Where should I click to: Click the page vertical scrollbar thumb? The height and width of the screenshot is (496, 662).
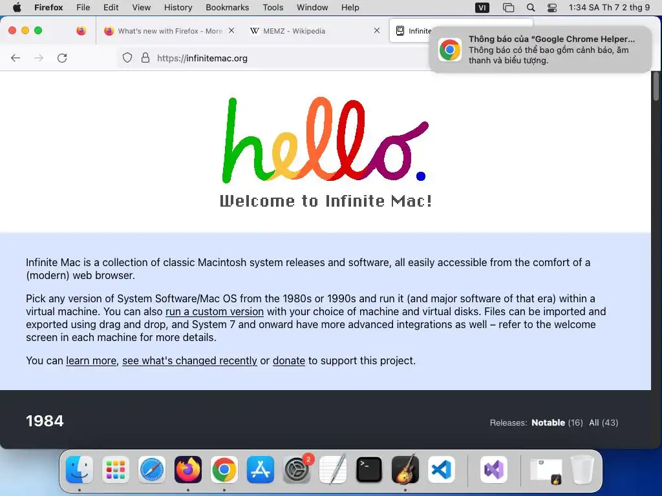(x=656, y=87)
